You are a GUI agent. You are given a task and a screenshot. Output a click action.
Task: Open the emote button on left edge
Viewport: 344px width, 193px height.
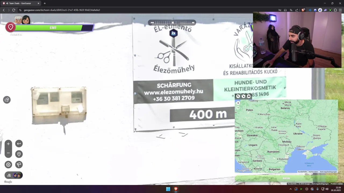(x=7, y=100)
